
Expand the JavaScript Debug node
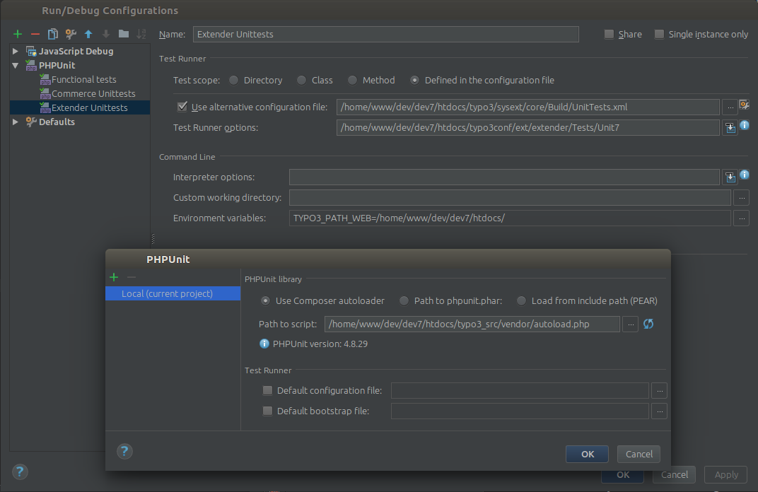16,51
